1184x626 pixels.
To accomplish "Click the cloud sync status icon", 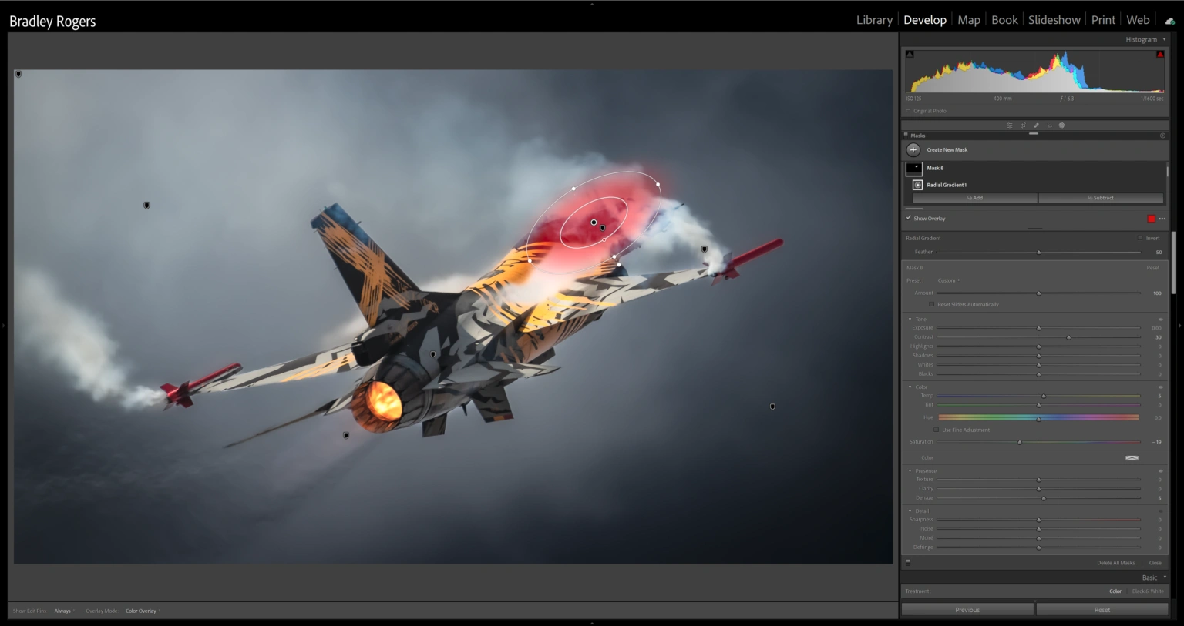I will (1170, 21).
